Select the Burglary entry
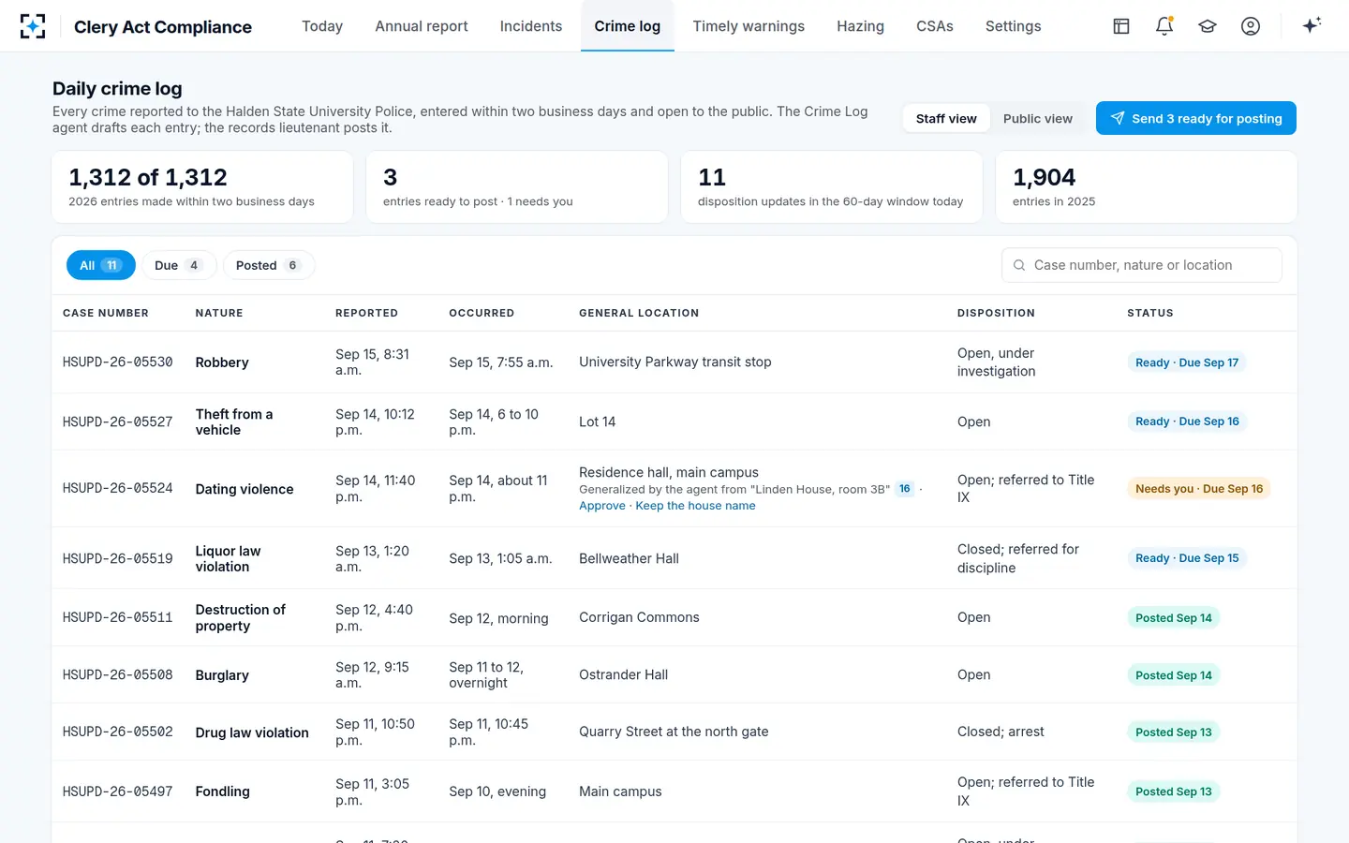The height and width of the screenshot is (843, 1349). 222,675
